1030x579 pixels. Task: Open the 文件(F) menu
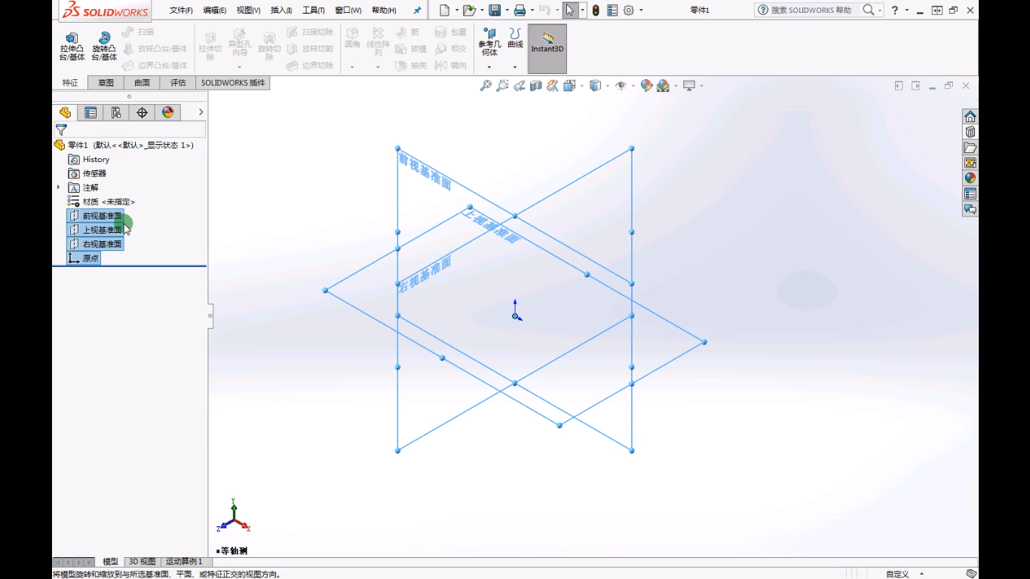tap(181, 10)
